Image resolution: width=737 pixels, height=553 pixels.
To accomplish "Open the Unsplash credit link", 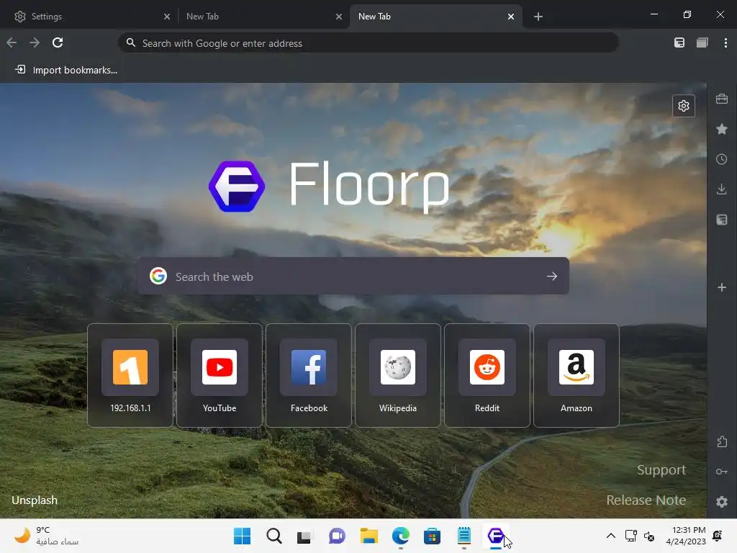I will point(35,500).
